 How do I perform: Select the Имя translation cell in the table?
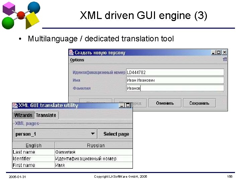[94, 165]
